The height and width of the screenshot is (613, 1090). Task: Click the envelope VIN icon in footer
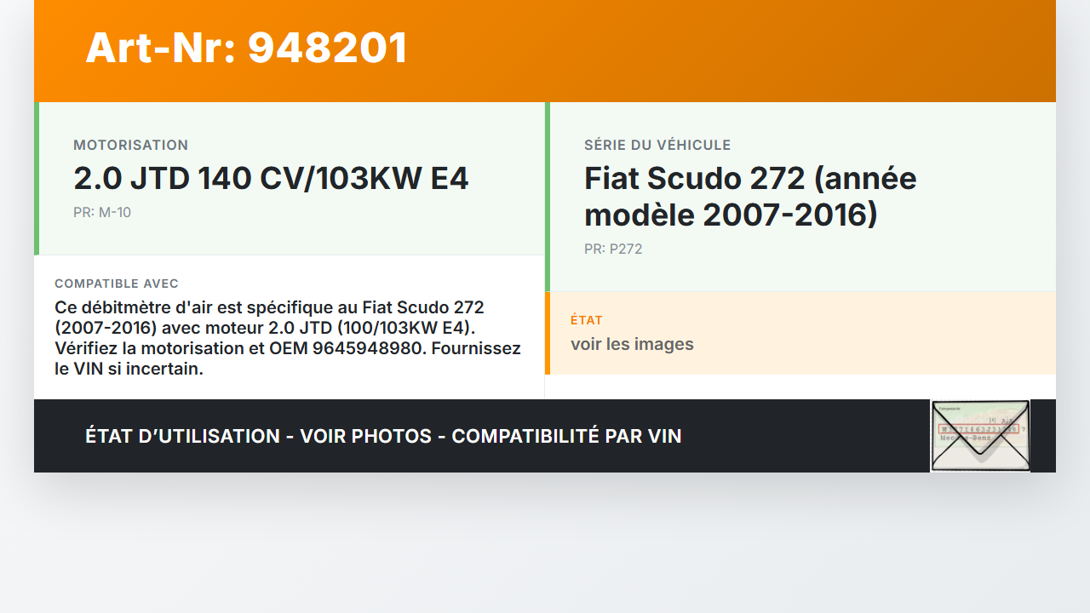(x=980, y=436)
